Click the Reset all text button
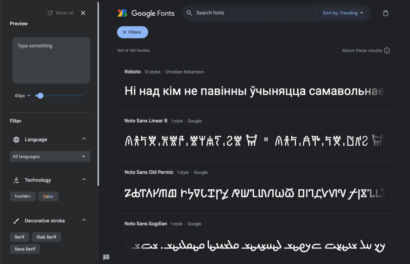 (65, 13)
